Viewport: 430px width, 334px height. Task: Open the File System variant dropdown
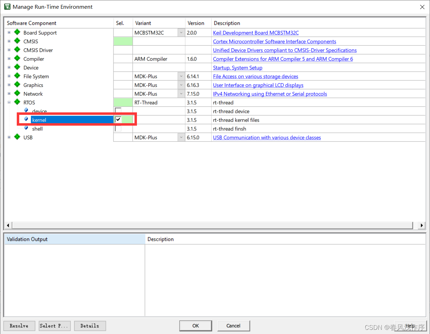click(181, 76)
